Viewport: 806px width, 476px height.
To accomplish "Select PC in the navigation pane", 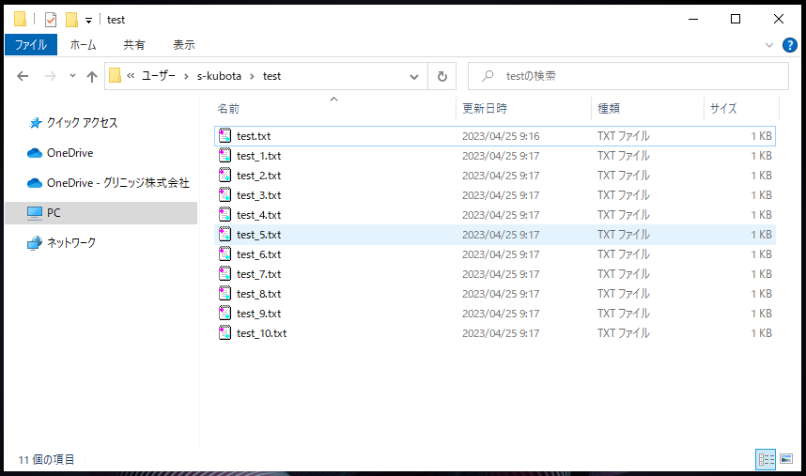I will coord(101,212).
